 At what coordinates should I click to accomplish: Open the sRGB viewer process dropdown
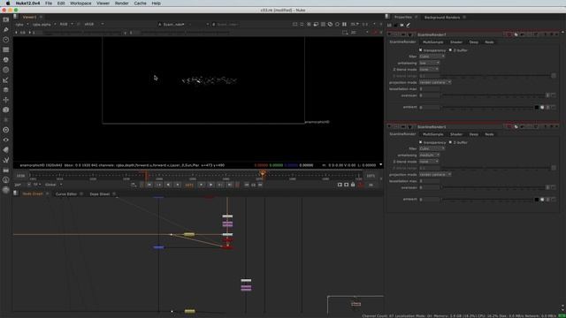[x=94, y=25]
